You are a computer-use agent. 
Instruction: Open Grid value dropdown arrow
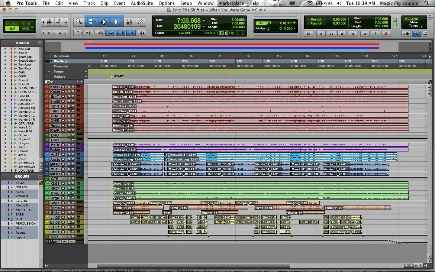[295, 23]
